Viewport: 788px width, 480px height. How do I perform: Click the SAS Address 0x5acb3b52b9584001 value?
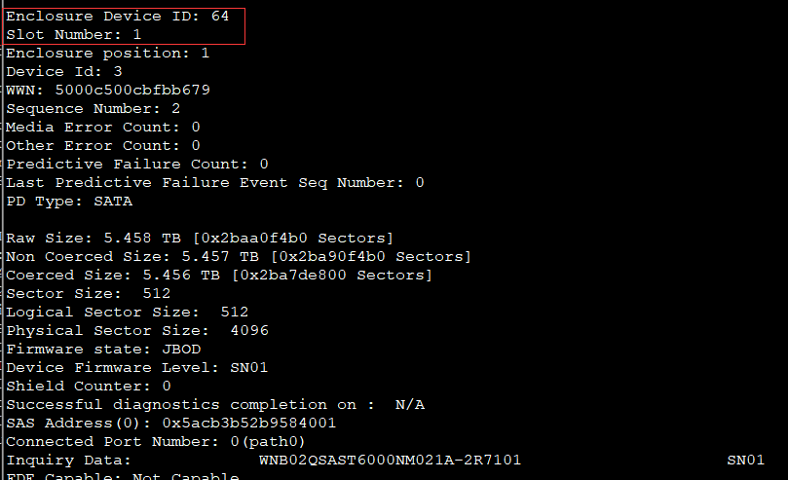(x=248, y=423)
